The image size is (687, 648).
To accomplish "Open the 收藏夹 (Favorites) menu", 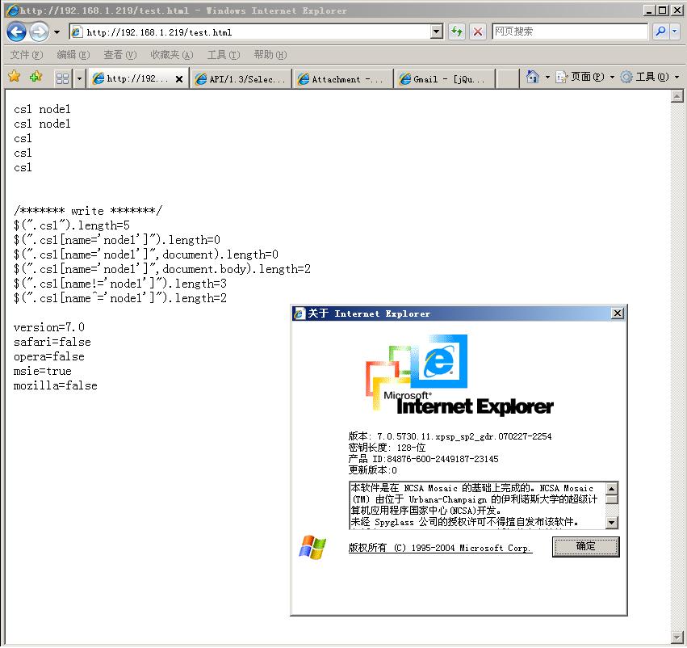I will pos(171,55).
